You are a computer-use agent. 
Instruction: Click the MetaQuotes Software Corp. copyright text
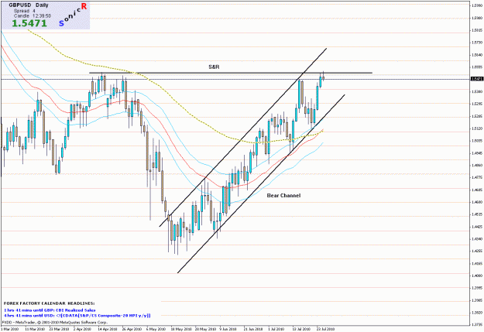(55, 322)
